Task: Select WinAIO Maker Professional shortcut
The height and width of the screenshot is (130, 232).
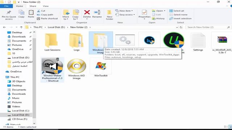Action: pos(52,70)
